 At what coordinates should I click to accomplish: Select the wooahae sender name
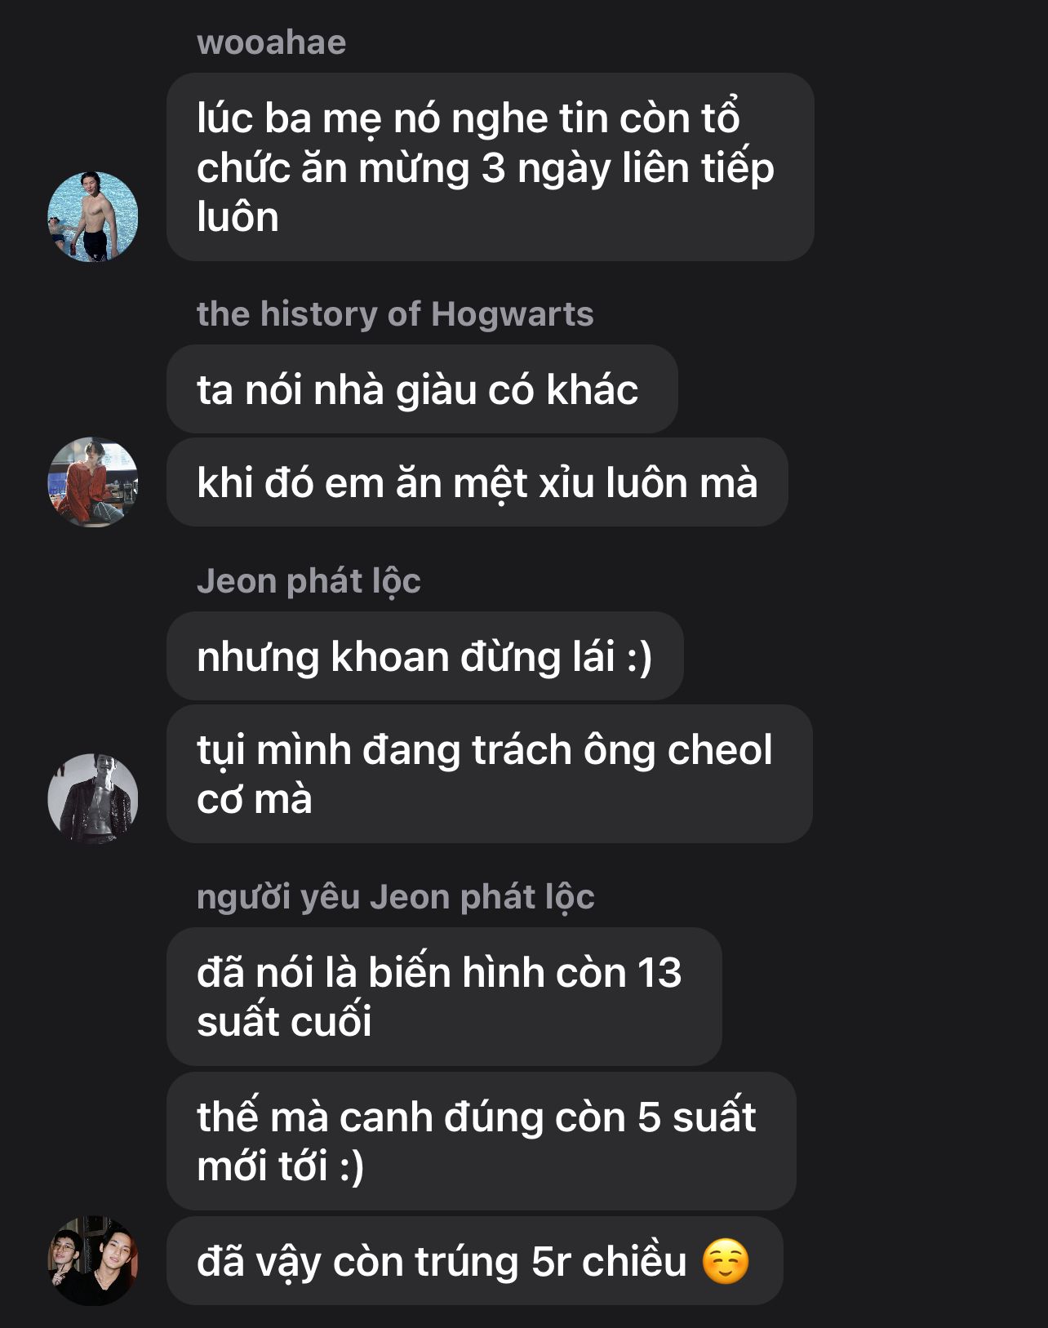pos(271,42)
